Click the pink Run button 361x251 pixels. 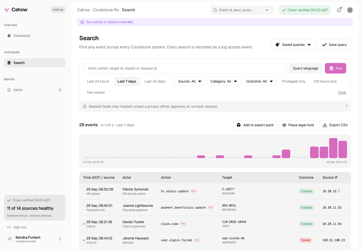[x=335, y=68]
